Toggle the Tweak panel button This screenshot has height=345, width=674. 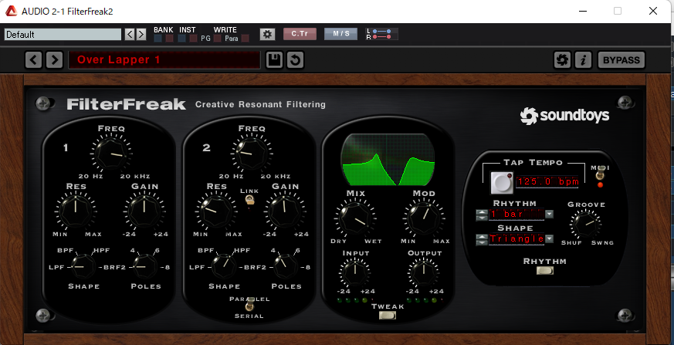[x=388, y=316]
